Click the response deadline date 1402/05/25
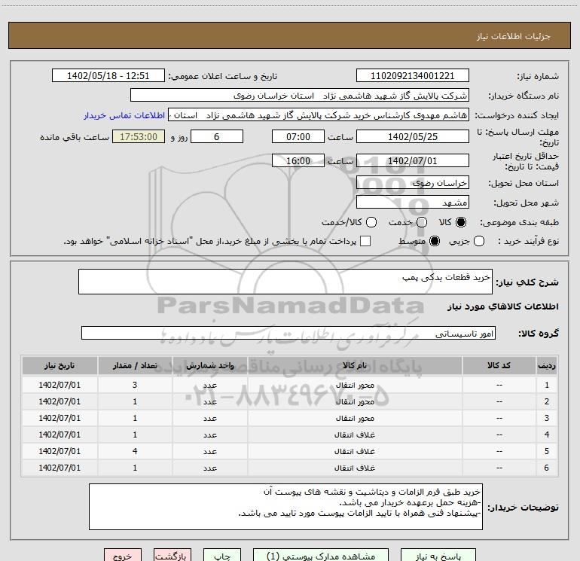This screenshot has width=580, height=561. point(413,136)
